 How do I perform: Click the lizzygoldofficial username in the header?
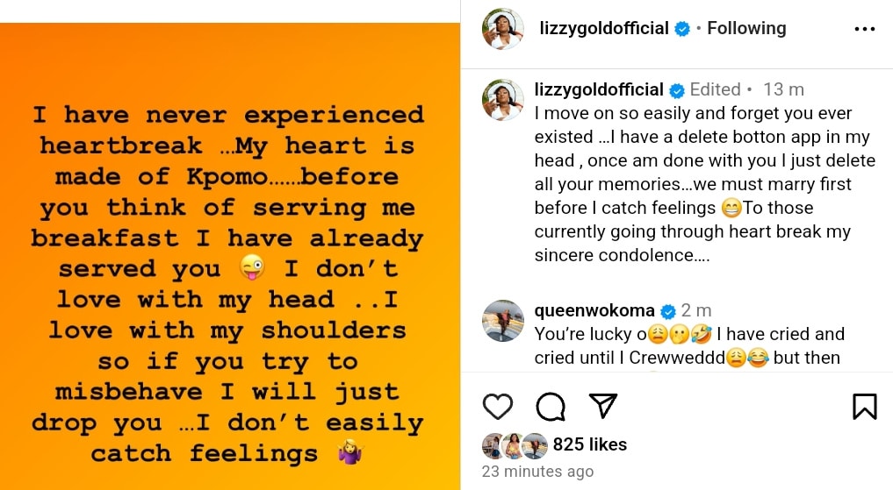click(x=604, y=28)
